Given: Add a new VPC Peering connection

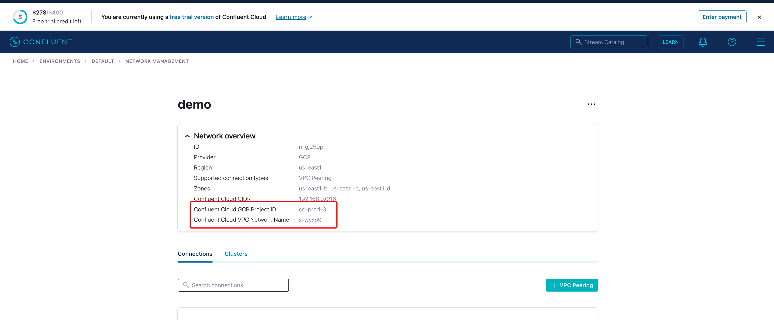Looking at the screenshot, I should 571,285.
